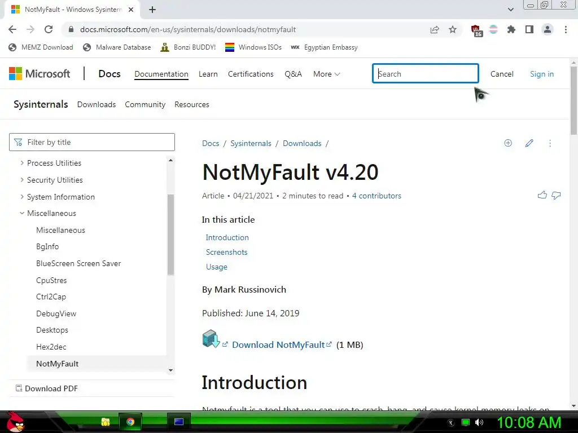The width and height of the screenshot is (578, 433).
Task: Open Sysinternals home heading link
Action: [41, 104]
